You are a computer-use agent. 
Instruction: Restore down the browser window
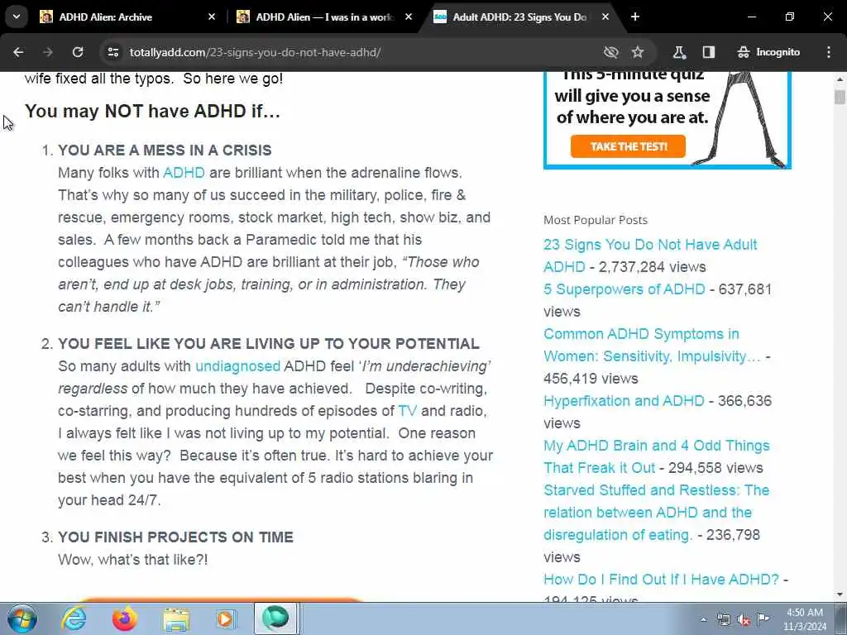[790, 17]
